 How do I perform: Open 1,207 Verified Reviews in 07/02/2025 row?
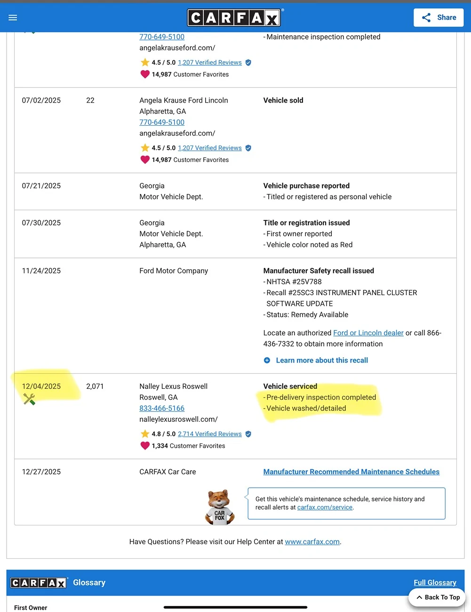[210, 148]
